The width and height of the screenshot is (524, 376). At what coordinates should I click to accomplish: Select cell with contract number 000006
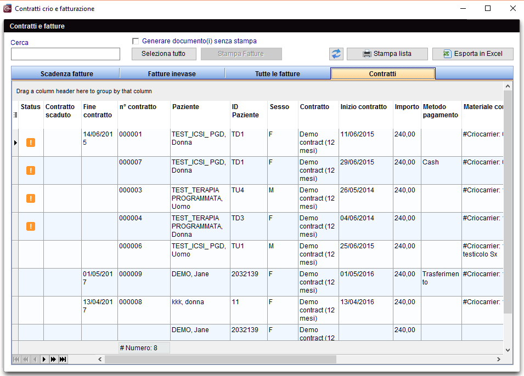point(144,254)
